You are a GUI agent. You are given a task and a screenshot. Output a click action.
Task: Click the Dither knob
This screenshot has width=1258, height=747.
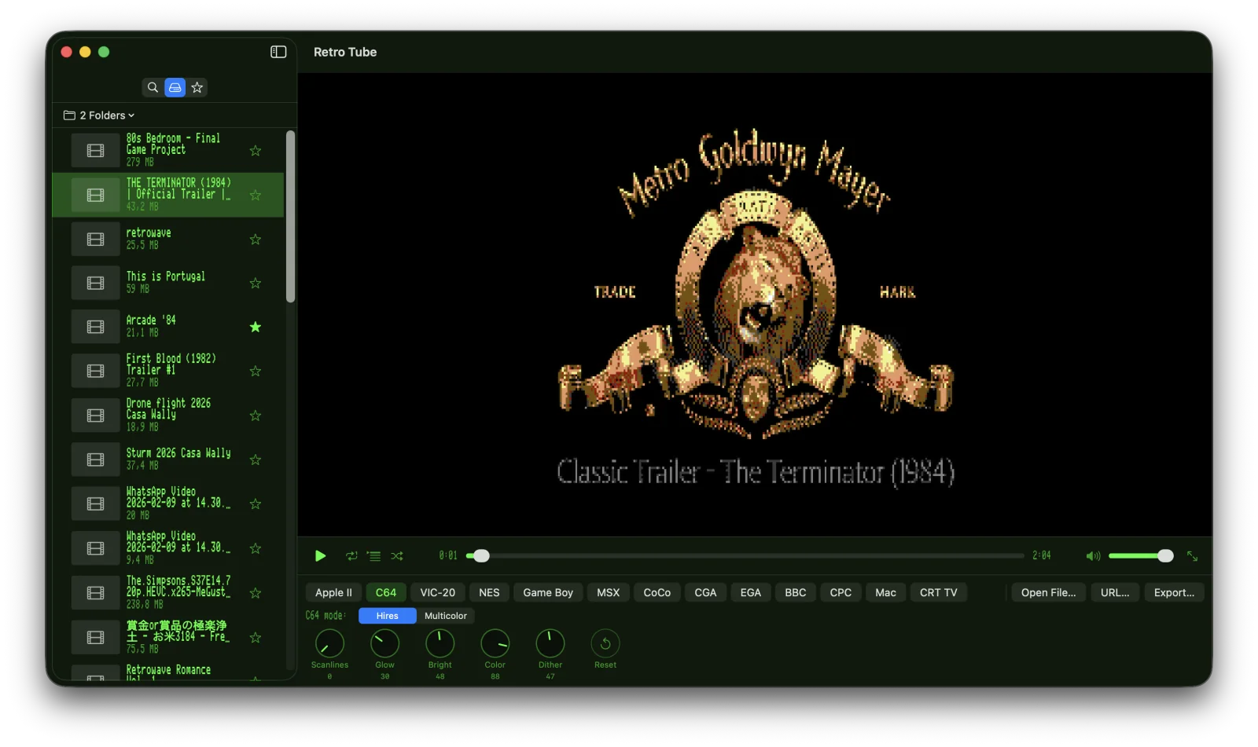pyautogui.click(x=550, y=644)
